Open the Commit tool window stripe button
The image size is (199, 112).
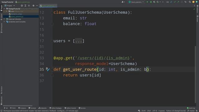pyautogui.click(x=1, y=17)
